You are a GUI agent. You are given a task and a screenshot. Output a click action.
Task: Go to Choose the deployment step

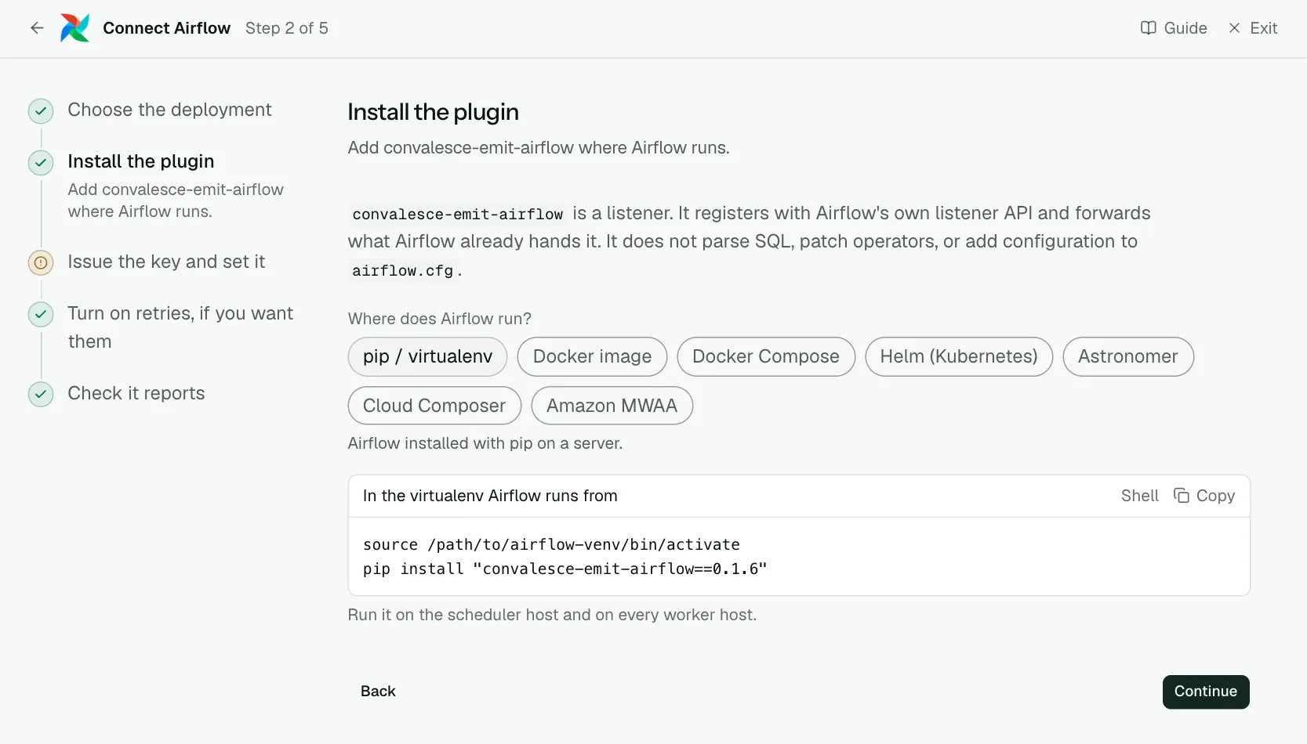(x=169, y=110)
